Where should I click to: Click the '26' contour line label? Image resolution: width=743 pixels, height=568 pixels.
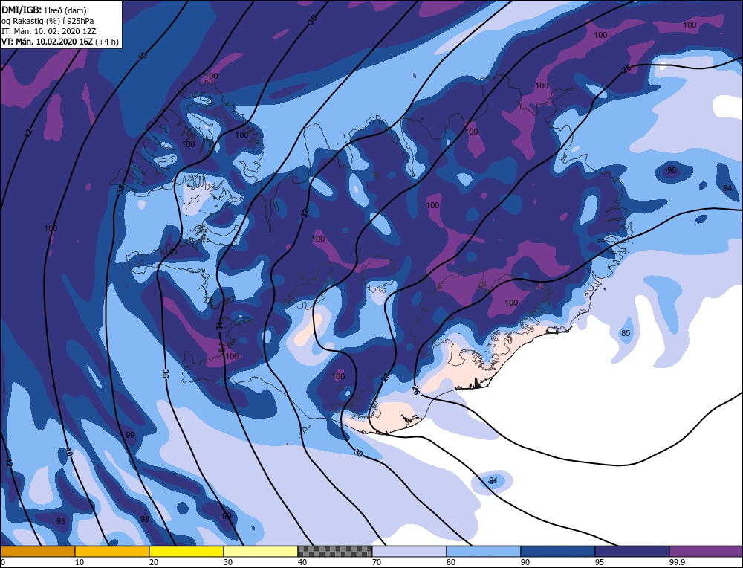(415, 390)
